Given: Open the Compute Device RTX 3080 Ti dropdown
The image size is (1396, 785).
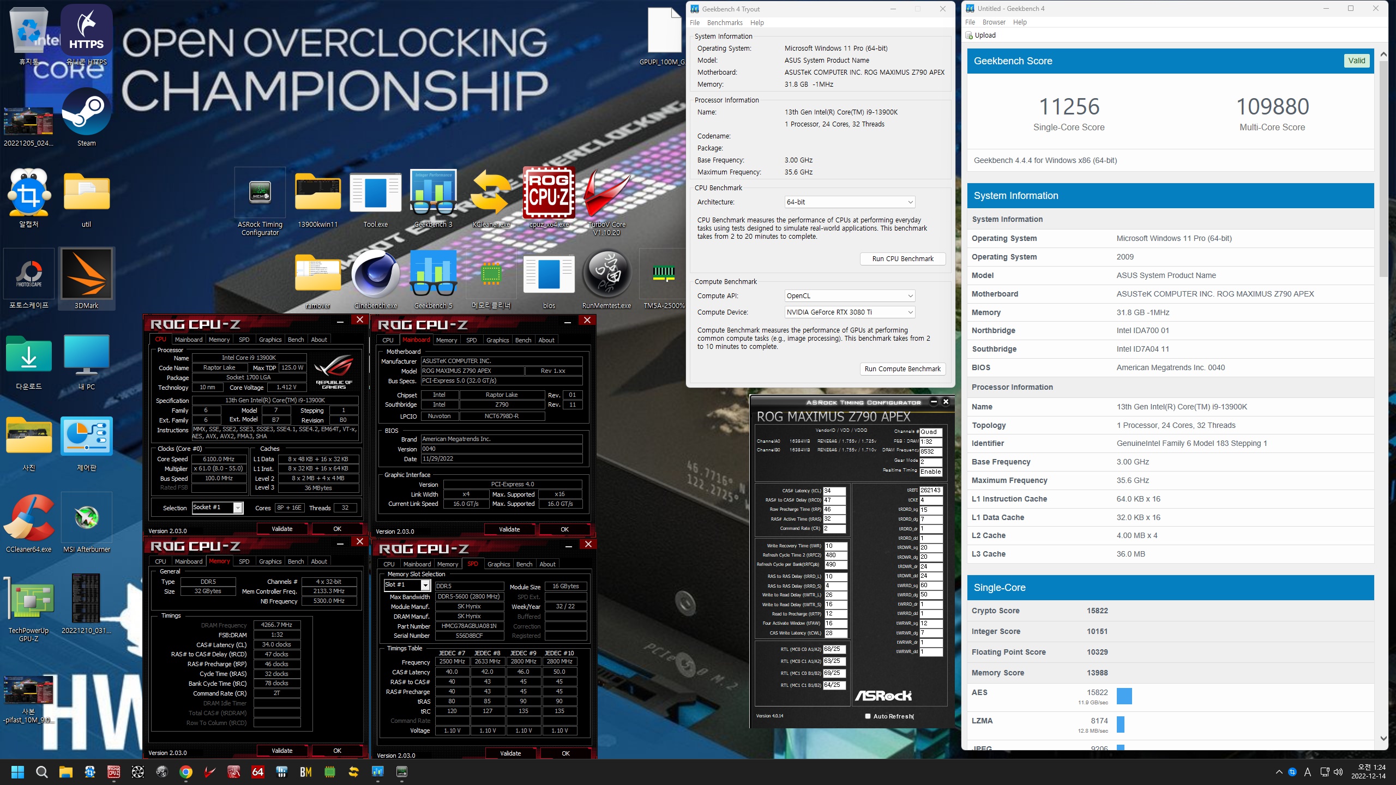Looking at the screenshot, I should tap(850, 312).
